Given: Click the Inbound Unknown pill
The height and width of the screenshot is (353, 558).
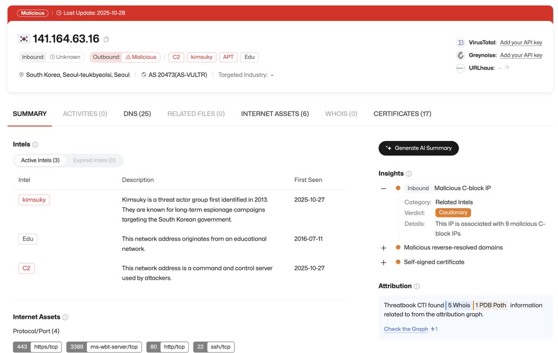Looking at the screenshot, I should pos(51,57).
